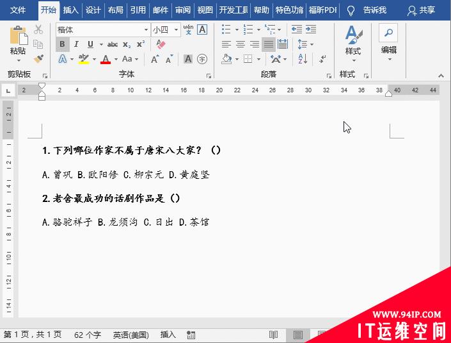Toggle bold formatting

point(62,44)
